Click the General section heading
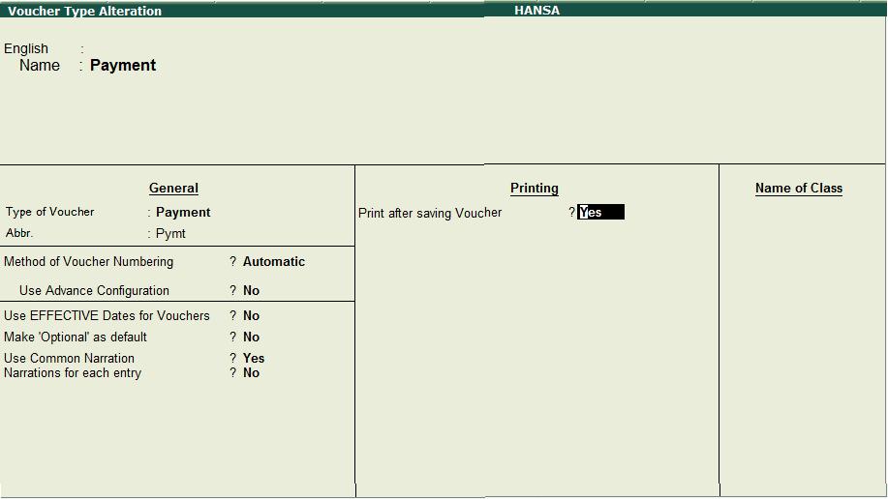The height and width of the screenshot is (499, 888). (x=173, y=188)
